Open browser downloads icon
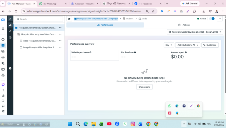This screenshot has width=226, height=128. click(x=204, y=11)
